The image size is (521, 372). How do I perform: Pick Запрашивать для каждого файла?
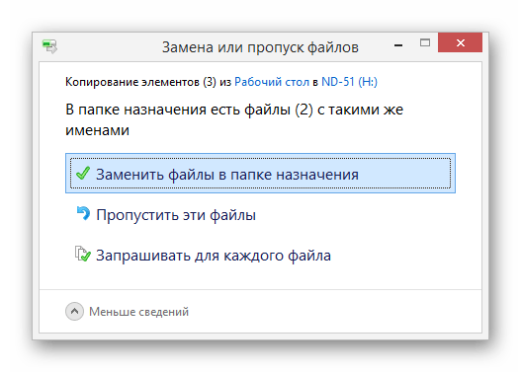pos(214,256)
